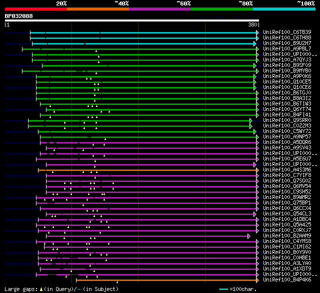Click the arrowhead ending the B2AAM9 alignment bar
320x293 pixels.
249,236
